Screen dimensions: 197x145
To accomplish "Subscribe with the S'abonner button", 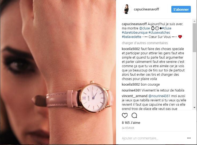I will click(181, 9).
